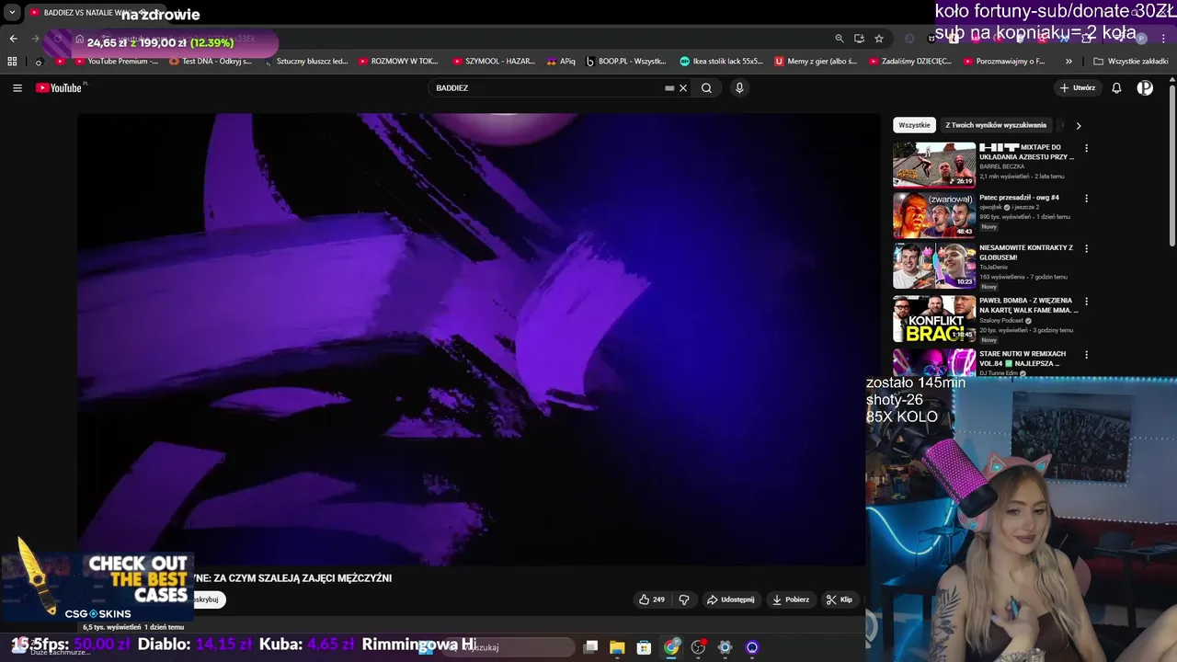
Task: Dislike the video with thumbs-down
Action: 684,599
